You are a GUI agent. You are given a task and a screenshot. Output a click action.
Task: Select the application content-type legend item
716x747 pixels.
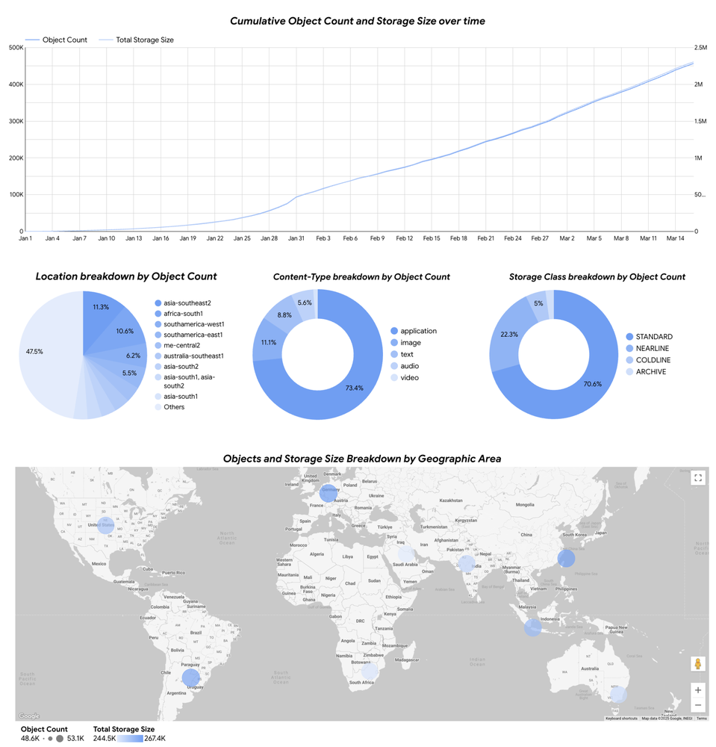tap(418, 331)
